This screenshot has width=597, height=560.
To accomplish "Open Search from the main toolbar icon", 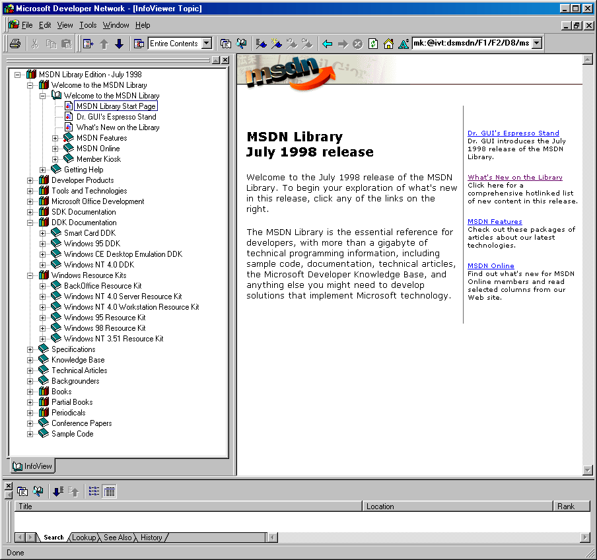I will click(x=226, y=44).
